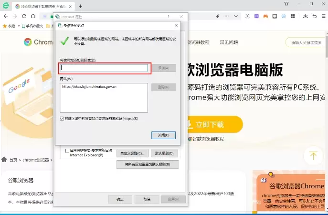Click 取消 in Internet properties
328x215 pixels.
coord(147,199)
